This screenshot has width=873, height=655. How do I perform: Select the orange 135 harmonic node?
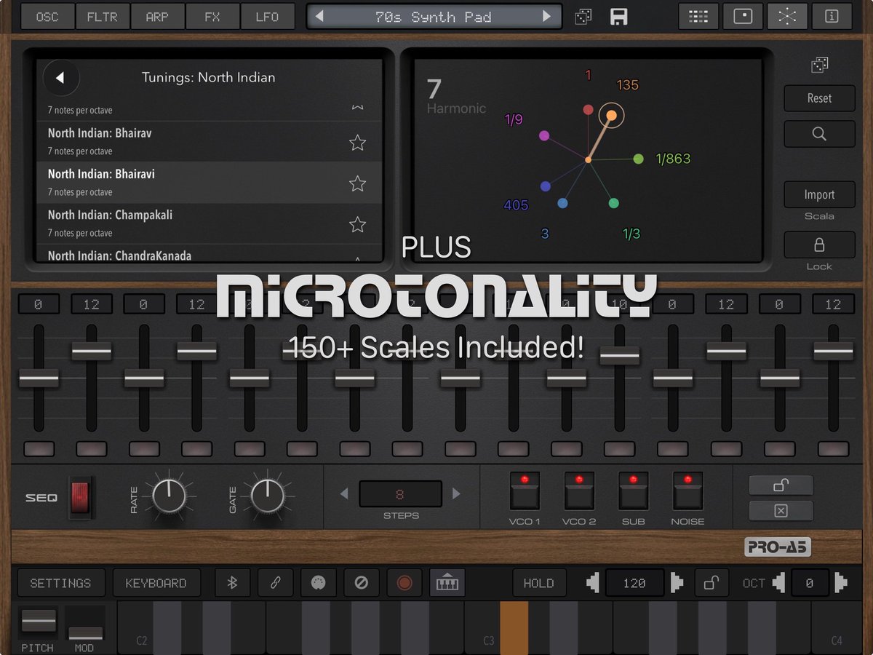(x=612, y=115)
